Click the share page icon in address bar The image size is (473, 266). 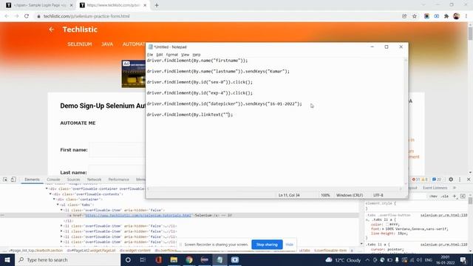404,16
